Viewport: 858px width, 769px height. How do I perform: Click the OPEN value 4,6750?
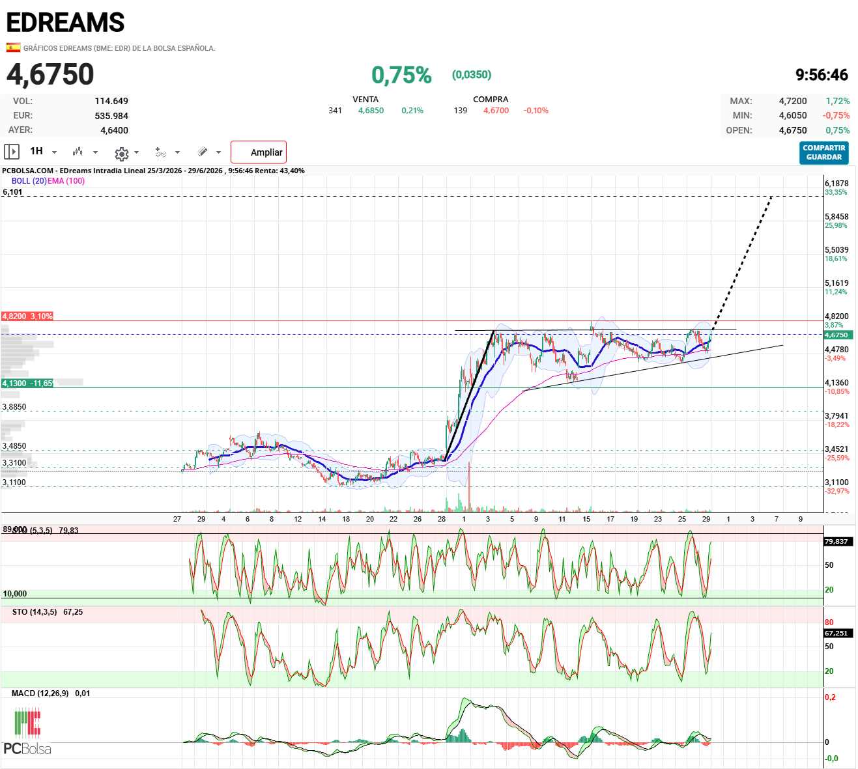(793, 130)
